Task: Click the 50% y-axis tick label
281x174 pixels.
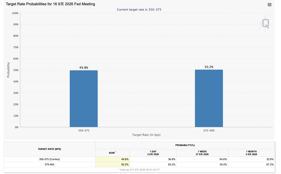Action: click(16, 70)
